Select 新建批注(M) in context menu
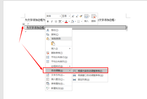The width and height of the screenshot is (147, 99). pos(59,88)
